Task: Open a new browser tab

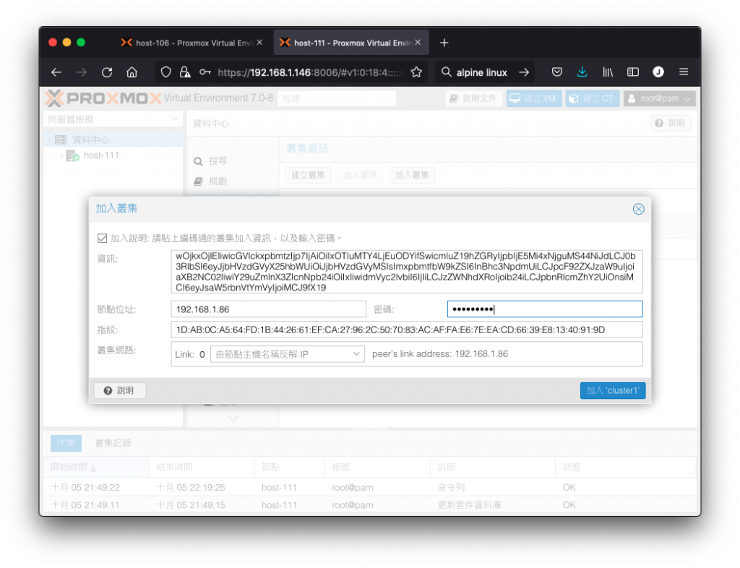Action: (444, 43)
